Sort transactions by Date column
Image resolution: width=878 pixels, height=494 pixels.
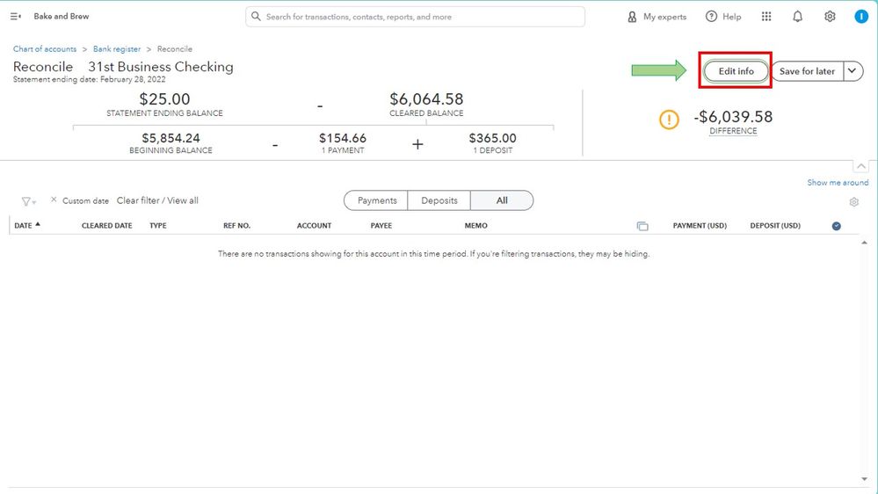tap(24, 226)
